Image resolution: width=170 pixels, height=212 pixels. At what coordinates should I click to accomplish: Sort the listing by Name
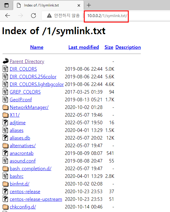click(x=37, y=47)
